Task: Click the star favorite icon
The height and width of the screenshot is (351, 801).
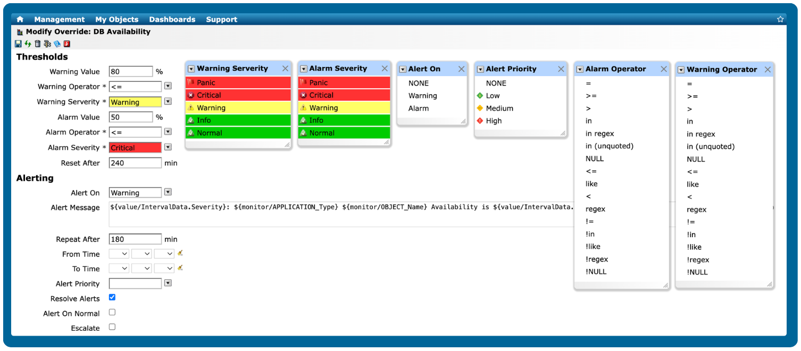Action: pos(780,19)
